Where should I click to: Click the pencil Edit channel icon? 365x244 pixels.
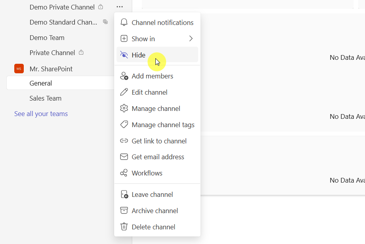coord(124,92)
